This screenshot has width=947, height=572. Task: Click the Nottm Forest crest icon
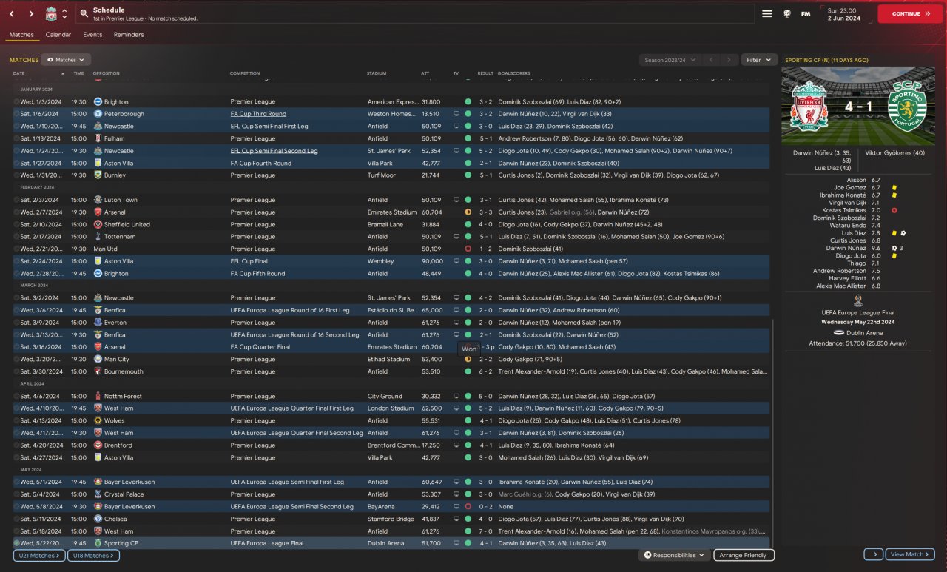pos(98,396)
